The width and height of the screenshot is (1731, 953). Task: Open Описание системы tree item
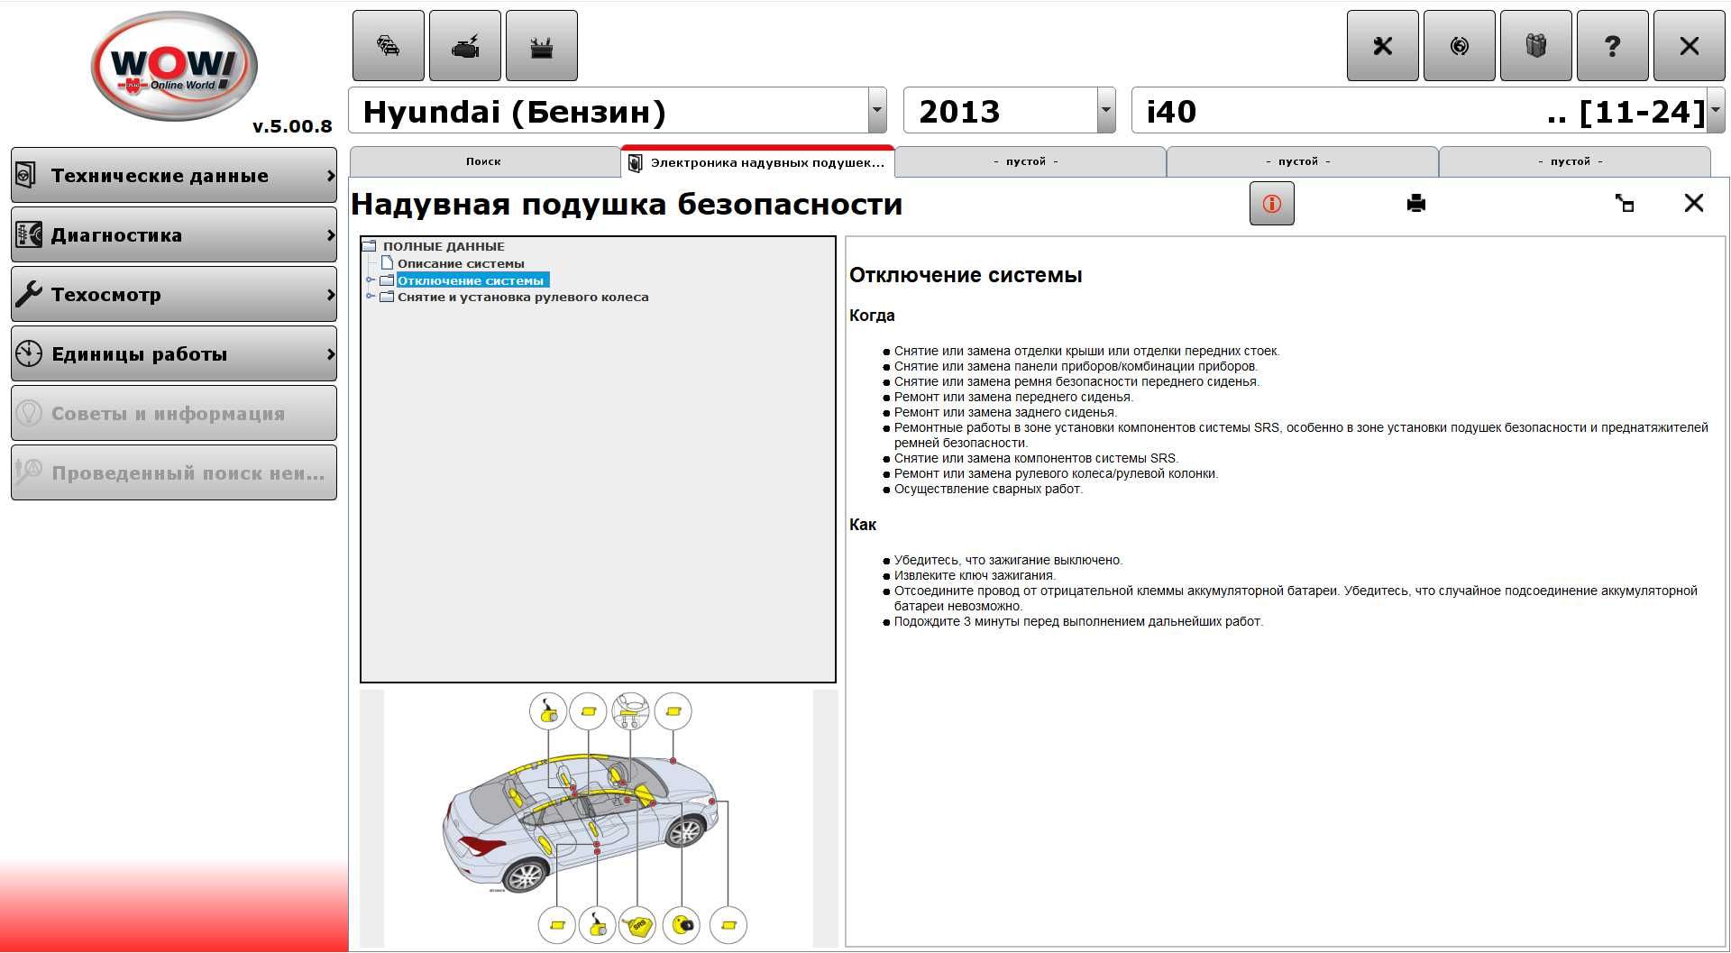461,263
